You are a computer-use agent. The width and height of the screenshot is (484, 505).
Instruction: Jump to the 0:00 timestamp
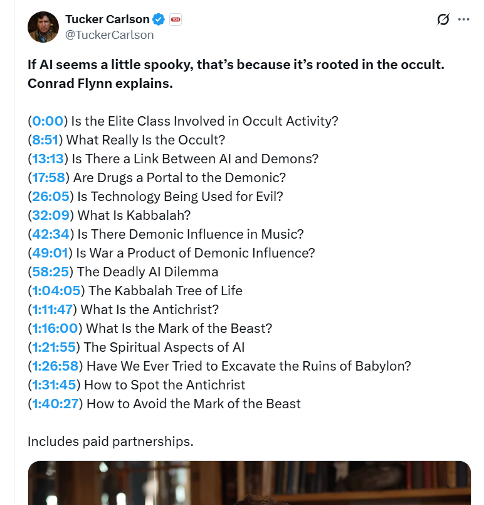point(48,121)
